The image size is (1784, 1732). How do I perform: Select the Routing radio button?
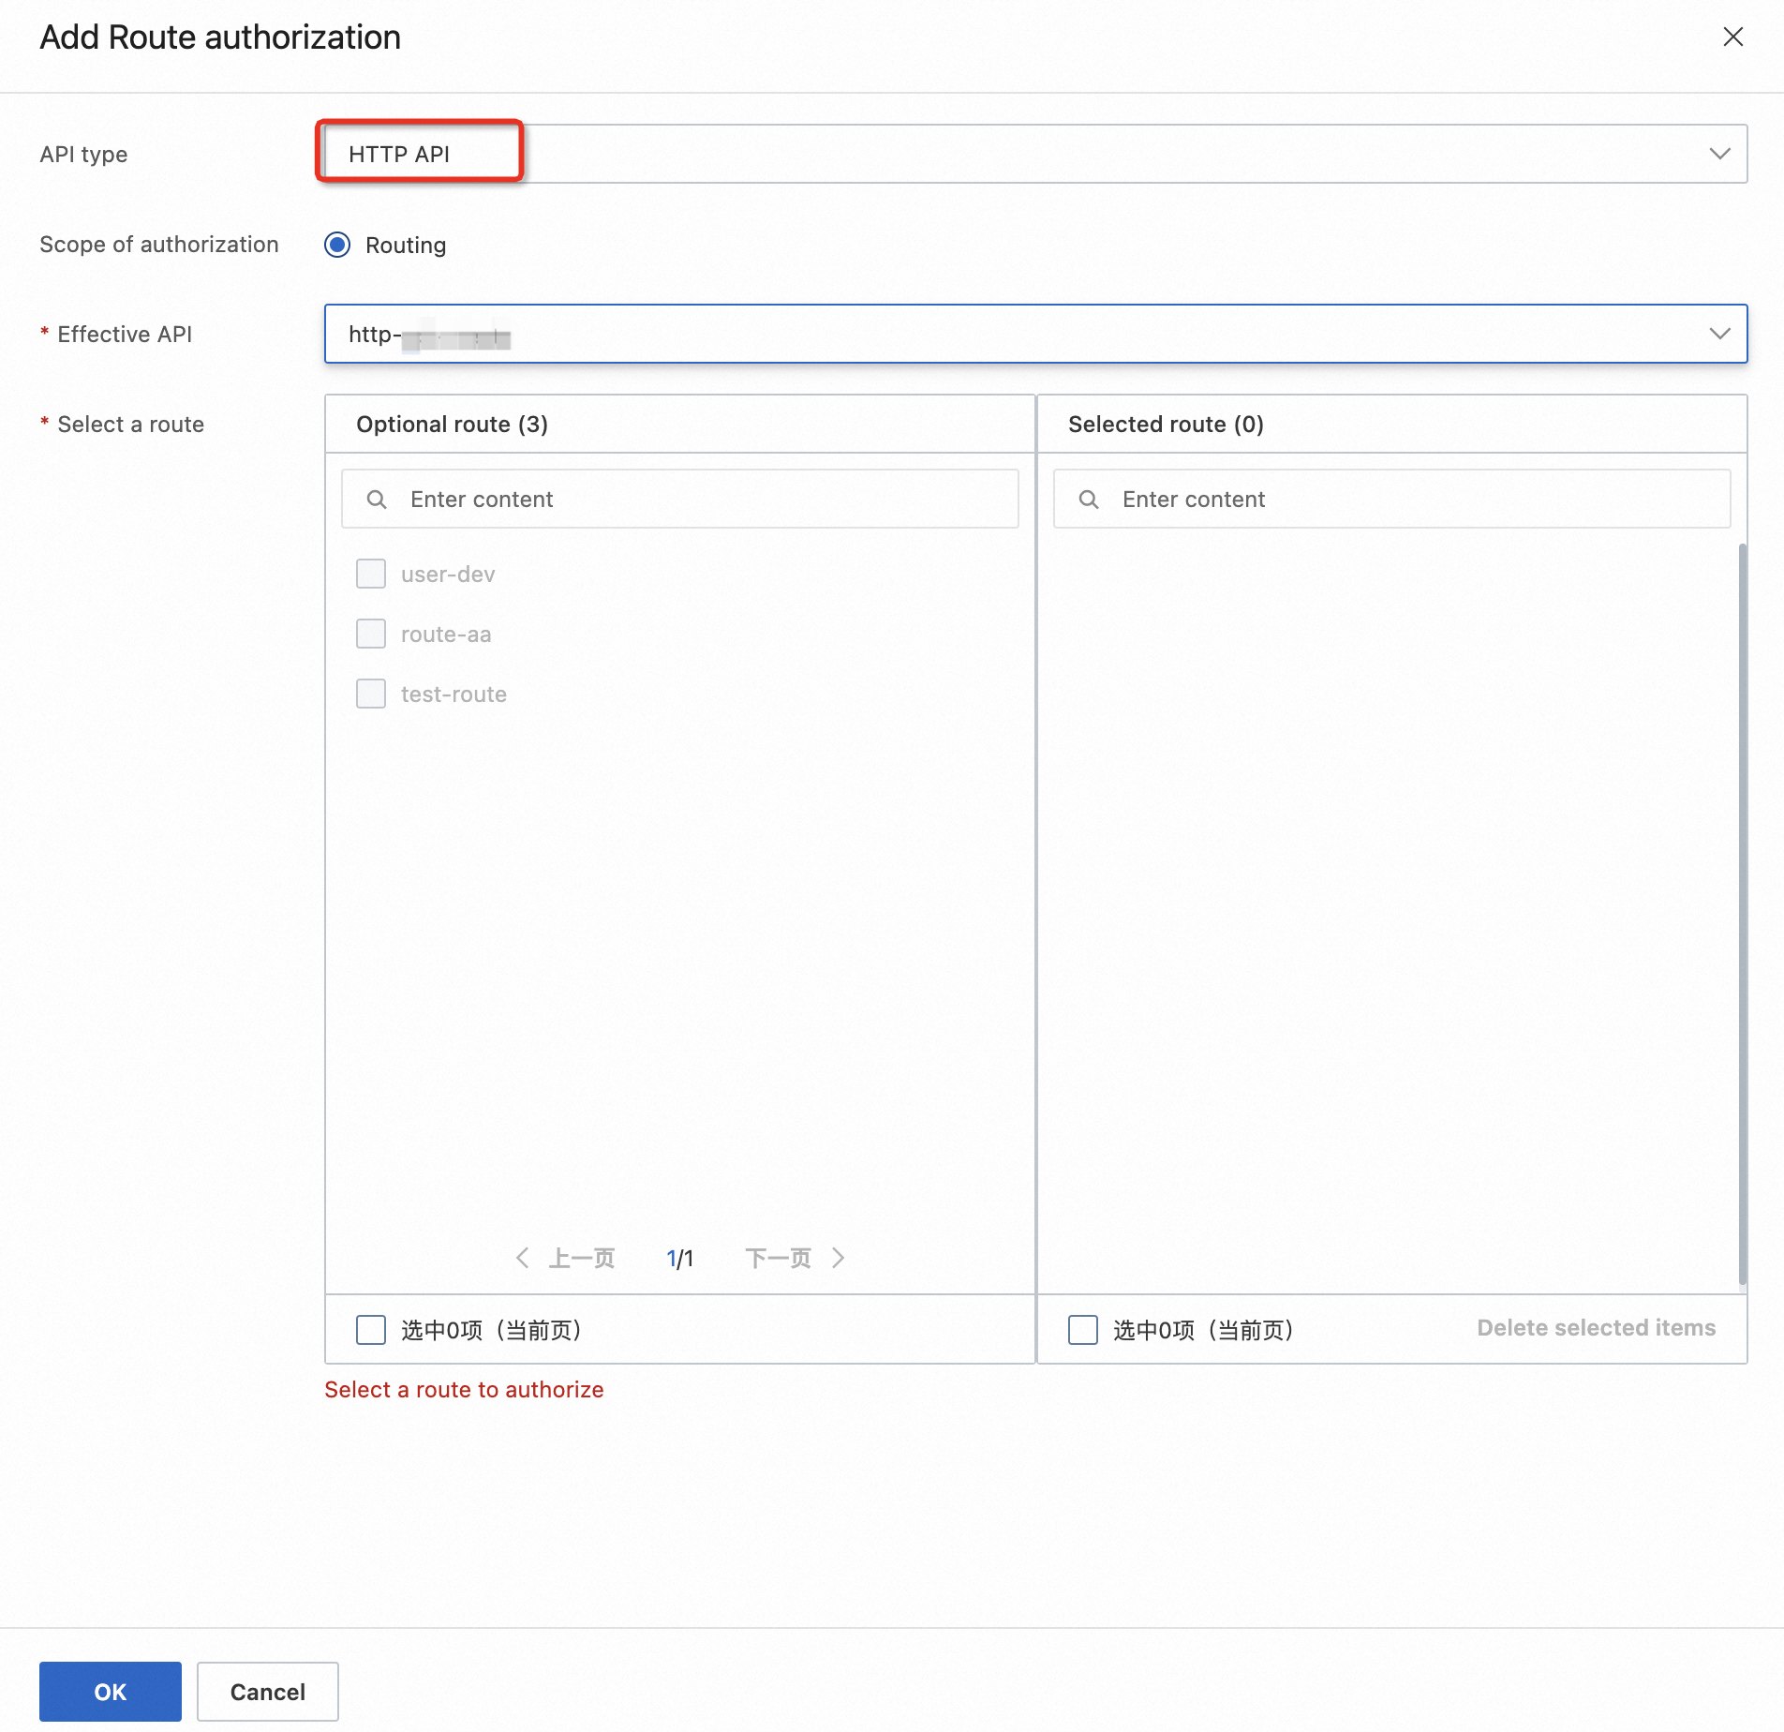coord(337,245)
